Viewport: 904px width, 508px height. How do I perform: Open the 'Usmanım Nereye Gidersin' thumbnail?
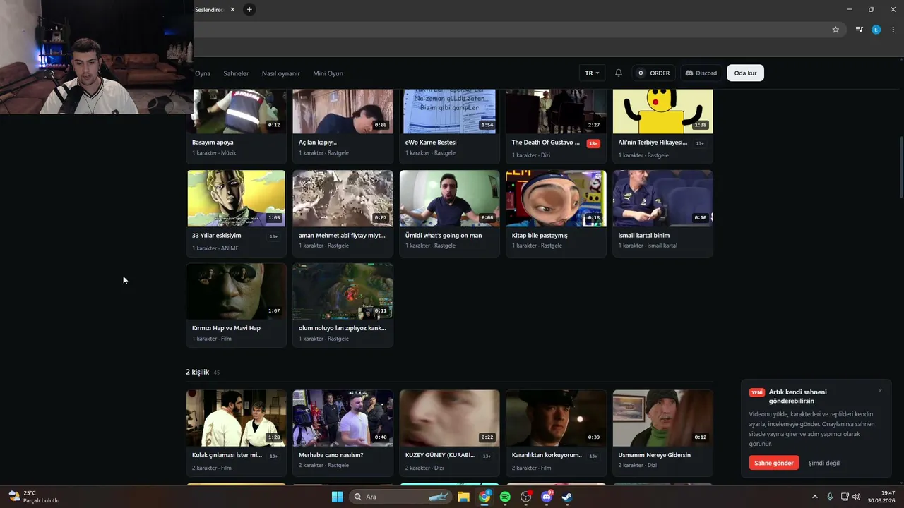pos(662,418)
